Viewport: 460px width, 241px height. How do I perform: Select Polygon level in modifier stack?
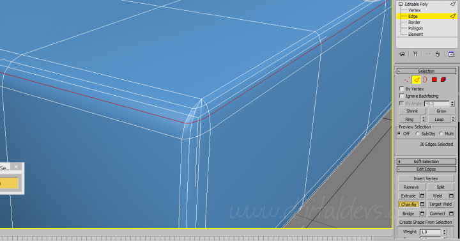[415, 29]
